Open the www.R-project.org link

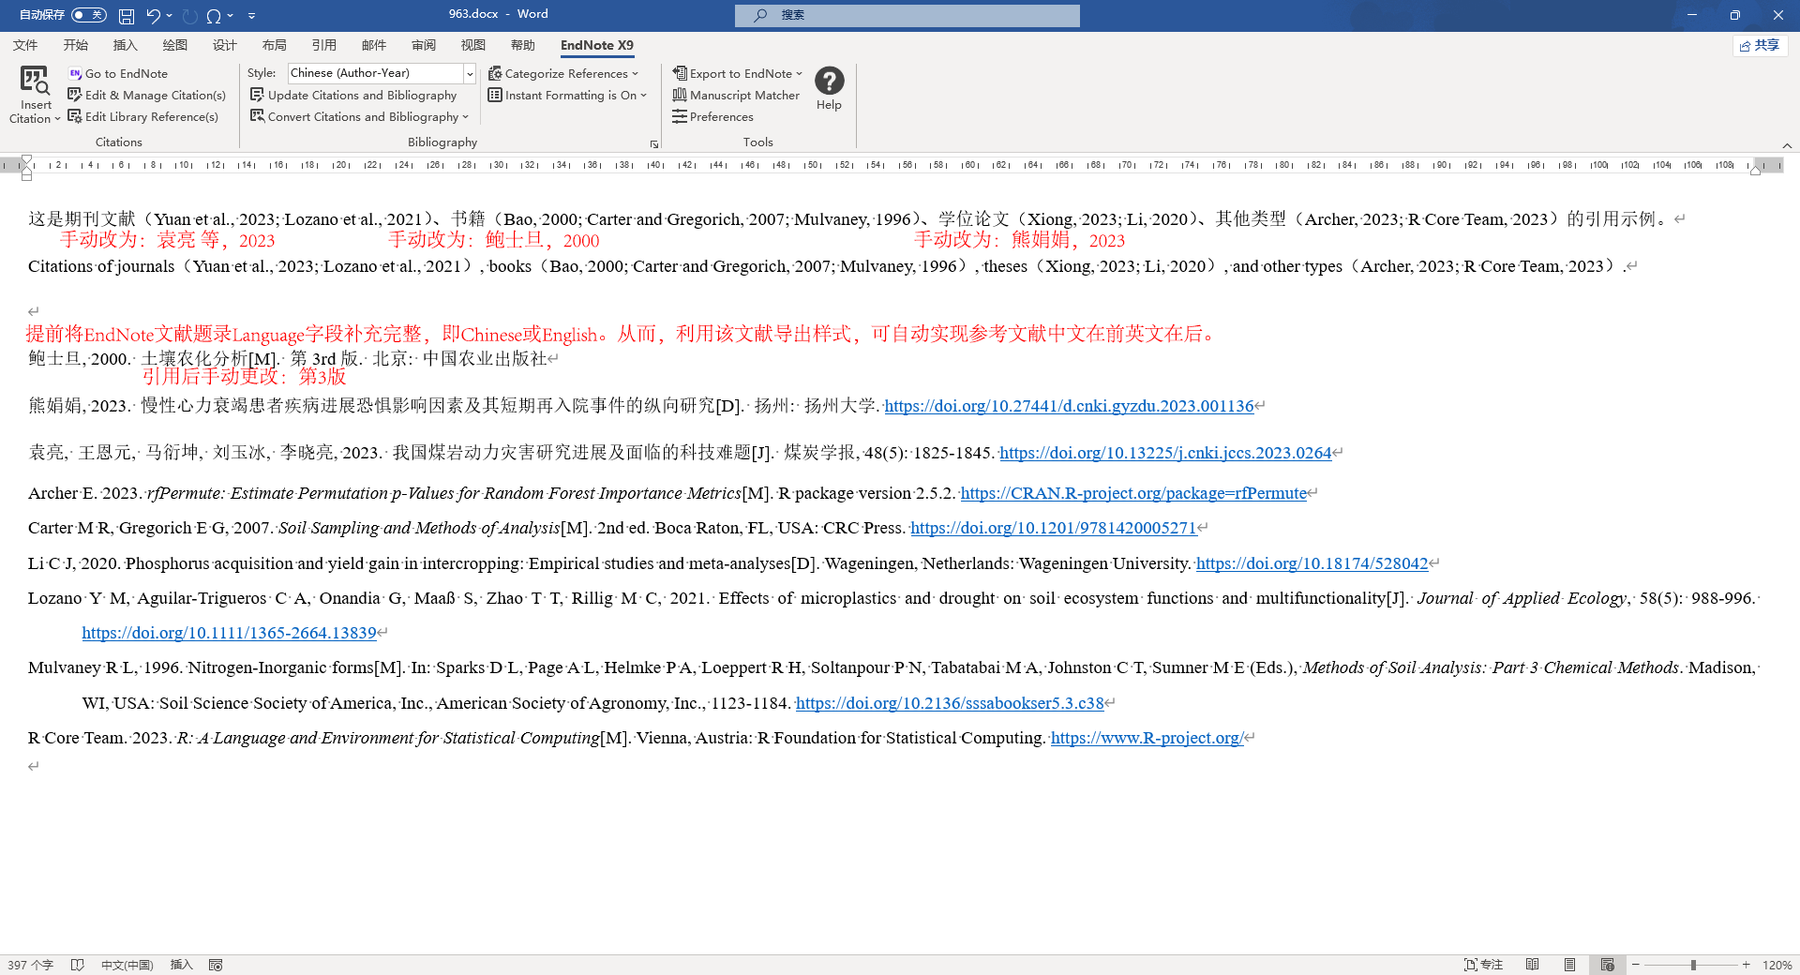click(1147, 738)
